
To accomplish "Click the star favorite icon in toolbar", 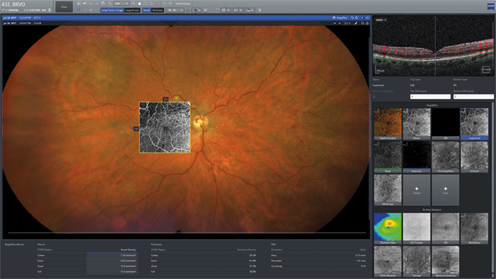I will pyautogui.click(x=170, y=4).
